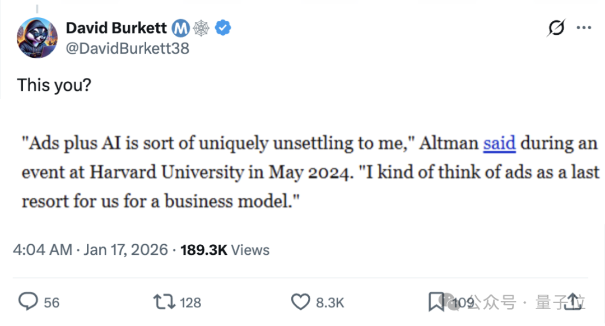Click the blue verified checkmark badge
Screen dimensions: 605x326
[223, 27]
